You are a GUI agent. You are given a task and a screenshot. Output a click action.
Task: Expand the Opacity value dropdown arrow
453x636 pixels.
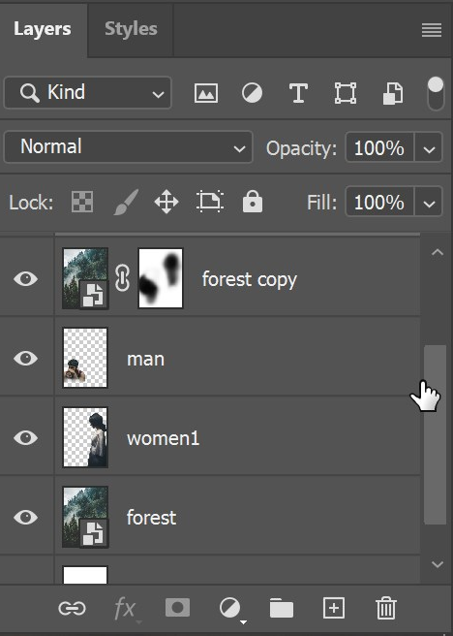pyautogui.click(x=429, y=148)
